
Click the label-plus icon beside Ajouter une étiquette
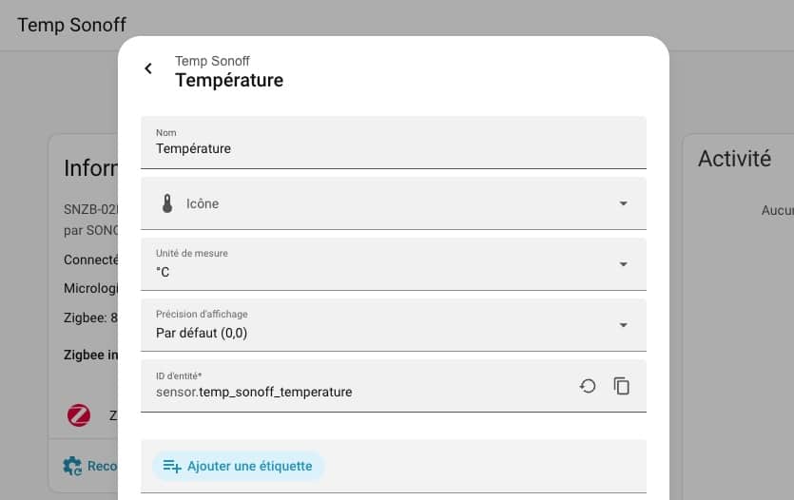(172, 466)
